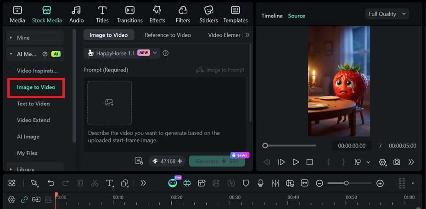Open the Stickers tab

208,15
